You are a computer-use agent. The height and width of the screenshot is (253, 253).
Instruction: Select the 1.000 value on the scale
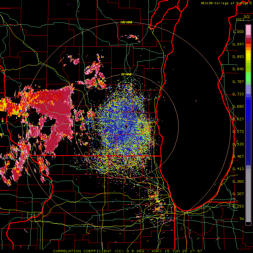pyautogui.click(x=238, y=31)
